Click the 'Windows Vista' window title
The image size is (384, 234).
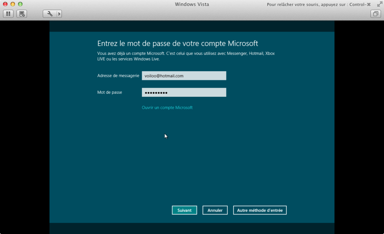pos(192,4)
